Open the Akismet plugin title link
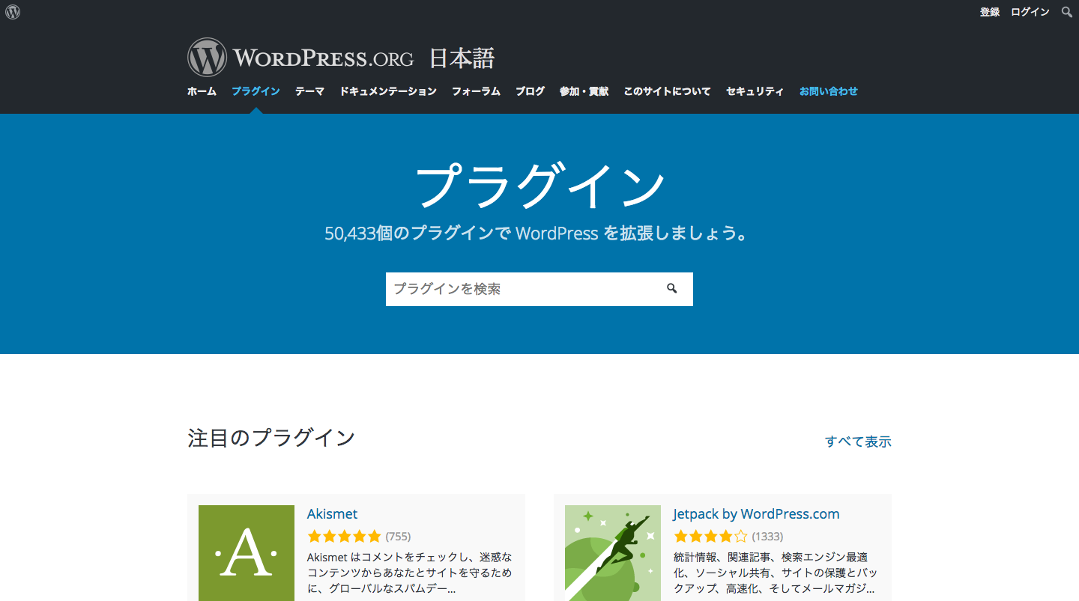 (x=332, y=514)
